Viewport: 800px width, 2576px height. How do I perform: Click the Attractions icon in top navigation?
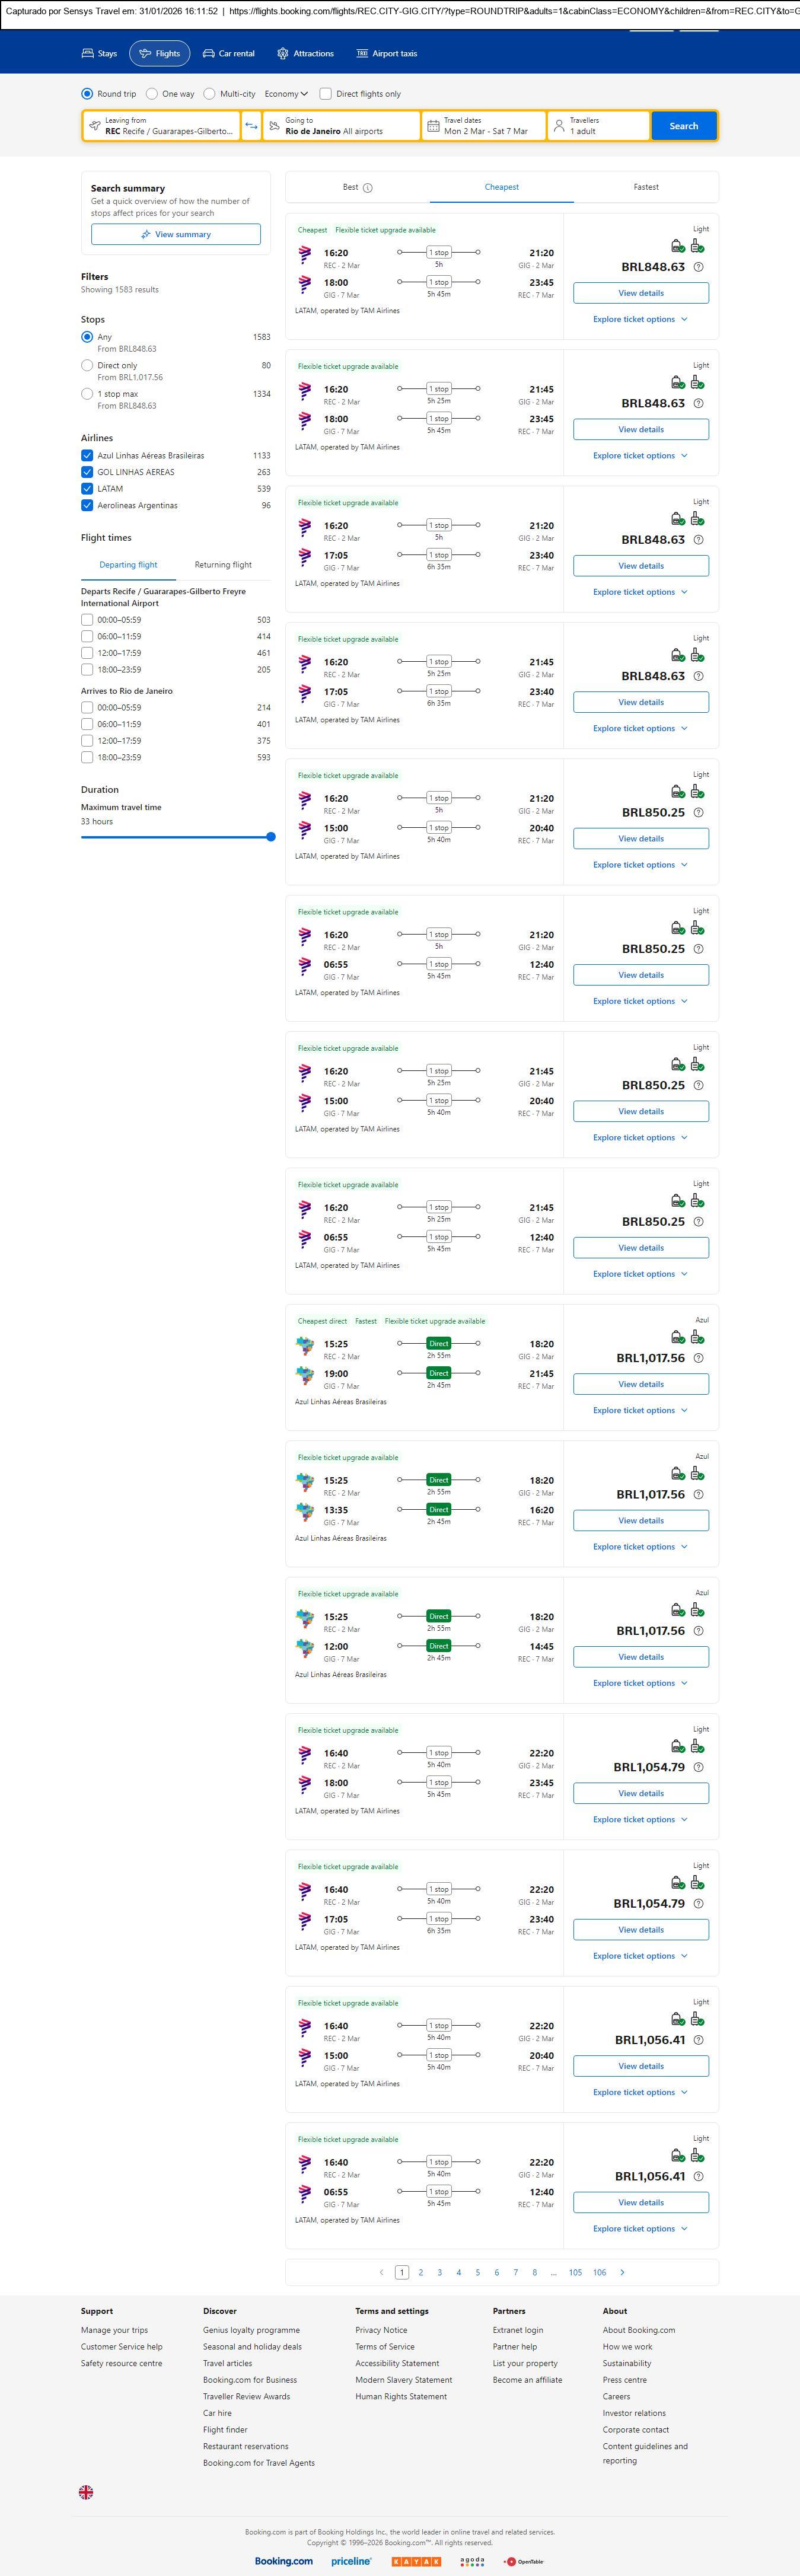pos(283,54)
